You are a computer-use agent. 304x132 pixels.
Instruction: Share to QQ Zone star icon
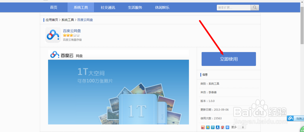[208, 127]
